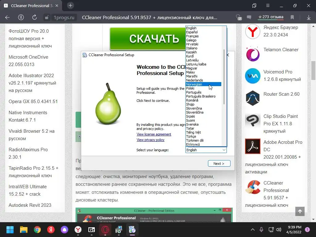
Task: Choose Norwegian in language list
Action: (203, 84)
